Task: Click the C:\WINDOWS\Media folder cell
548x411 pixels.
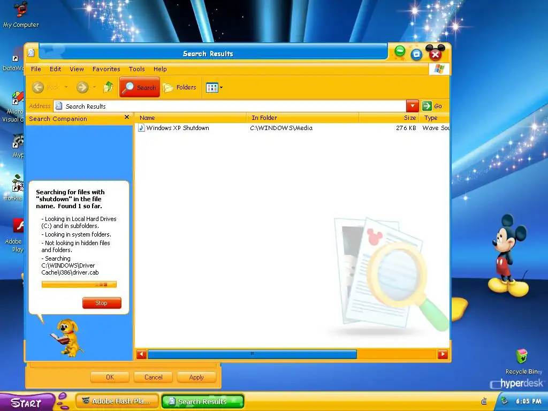Action: [x=281, y=128]
